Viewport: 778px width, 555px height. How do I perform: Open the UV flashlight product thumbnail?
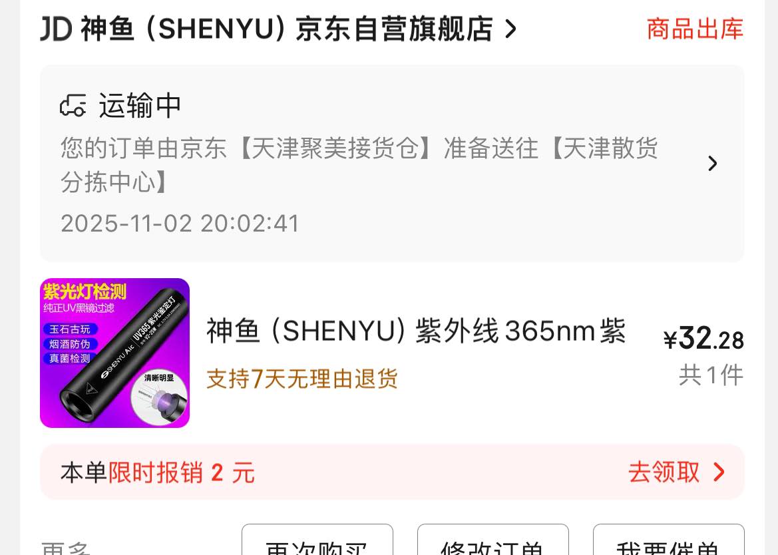[114, 353]
